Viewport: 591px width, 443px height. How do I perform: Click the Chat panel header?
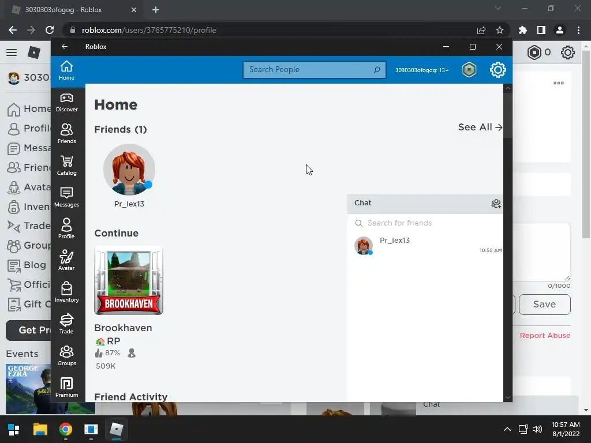click(x=425, y=204)
